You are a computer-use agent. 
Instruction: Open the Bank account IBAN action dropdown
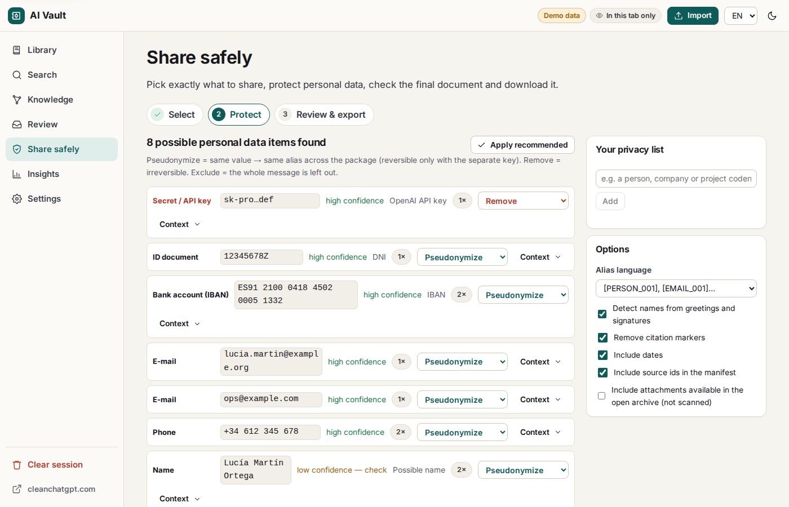(x=523, y=295)
